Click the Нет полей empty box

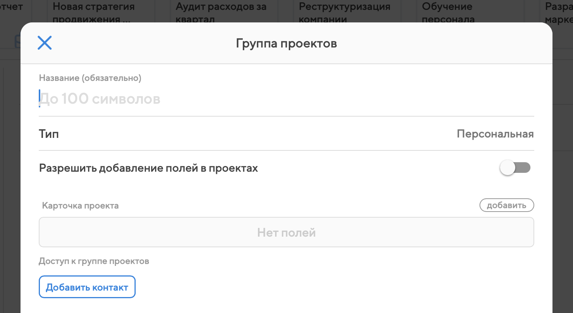pos(286,232)
